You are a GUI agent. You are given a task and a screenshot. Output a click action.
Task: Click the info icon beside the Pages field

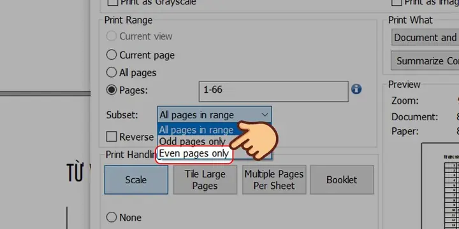point(356,89)
